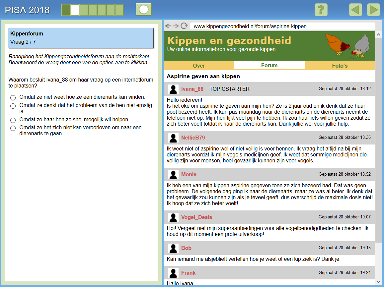Select option 'probleem van de hen niet ernstig'
Viewport: 384px width, 288px height.
(13, 106)
